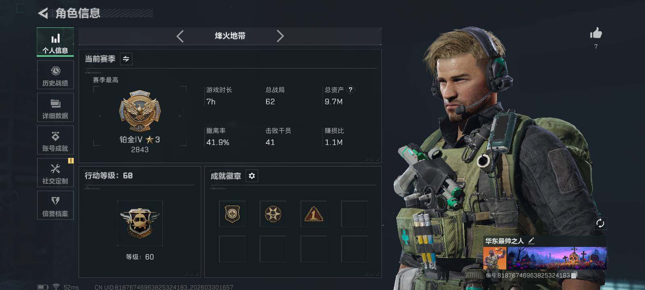Select the triangle number 1 badge

tap(314, 214)
